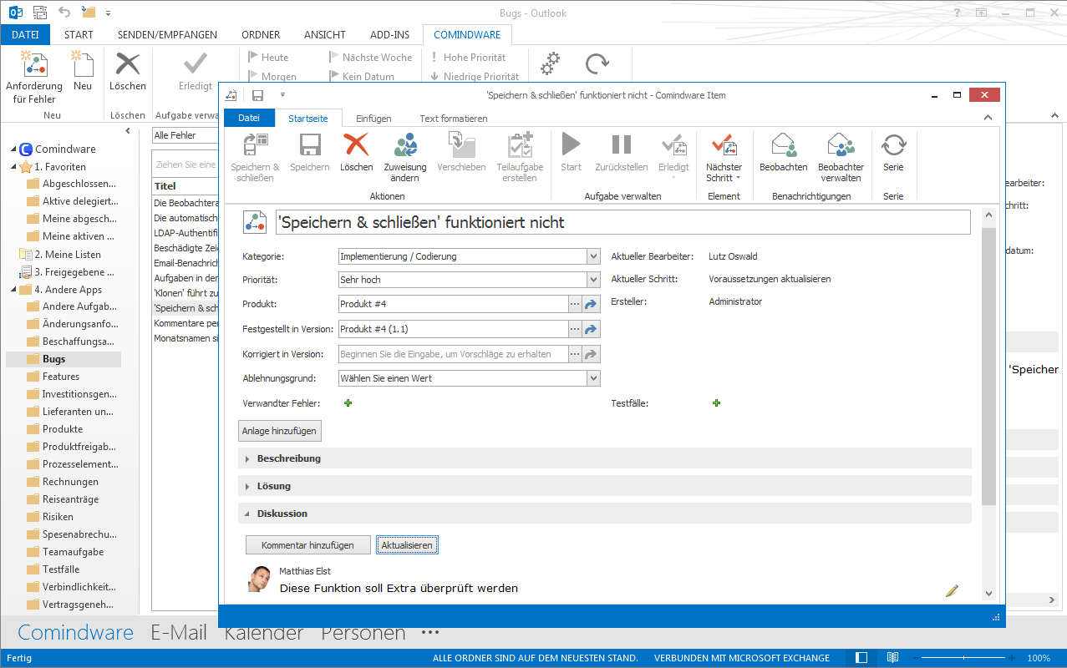The height and width of the screenshot is (668, 1067).
Task: Click the Erledigt checkmark in Outlook ribbon
Action: pos(196,63)
